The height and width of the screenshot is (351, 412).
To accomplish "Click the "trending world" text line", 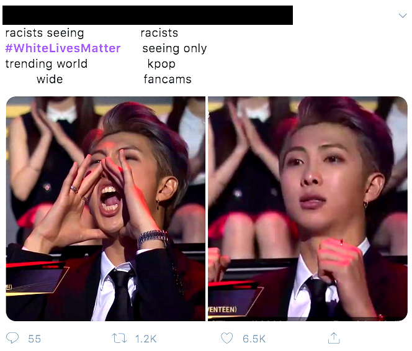I will coord(47,64).
